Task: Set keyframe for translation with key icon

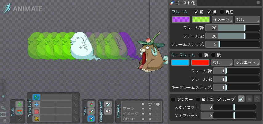Action: click(75, 104)
